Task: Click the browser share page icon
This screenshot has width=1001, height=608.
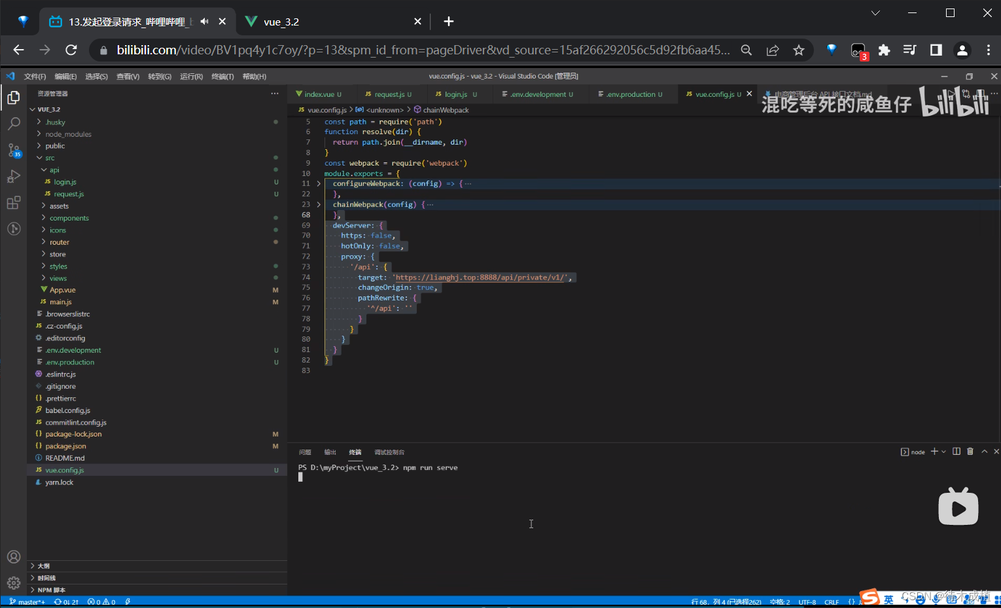Action: (x=773, y=50)
